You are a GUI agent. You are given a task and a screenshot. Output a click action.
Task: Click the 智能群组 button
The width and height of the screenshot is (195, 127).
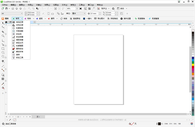75,18
